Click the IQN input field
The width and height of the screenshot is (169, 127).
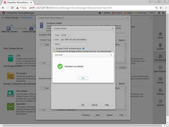pos(74,40)
